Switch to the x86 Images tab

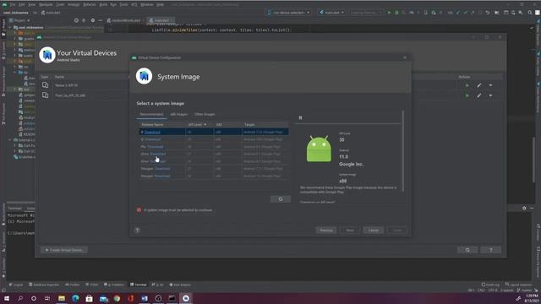[x=178, y=115]
